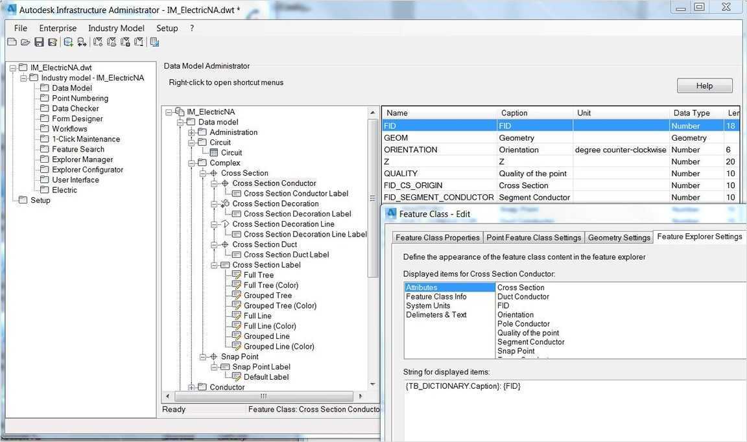The height and width of the screenshot is (442, 747).
Task: Collapse the Snap Point Label node
Action: point(215,367)
